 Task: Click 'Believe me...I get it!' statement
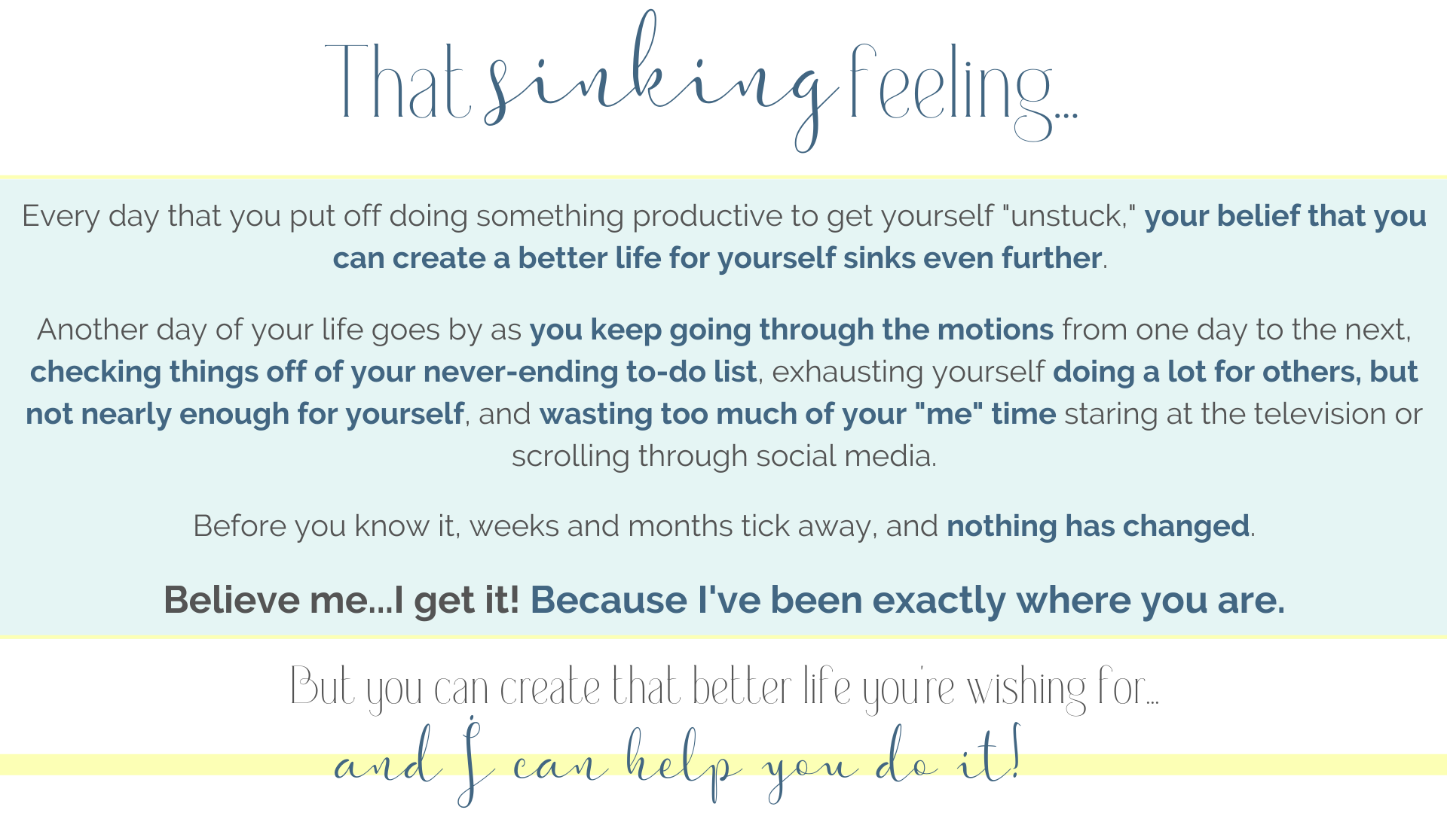pyautogui.click(x=341, y=601)
